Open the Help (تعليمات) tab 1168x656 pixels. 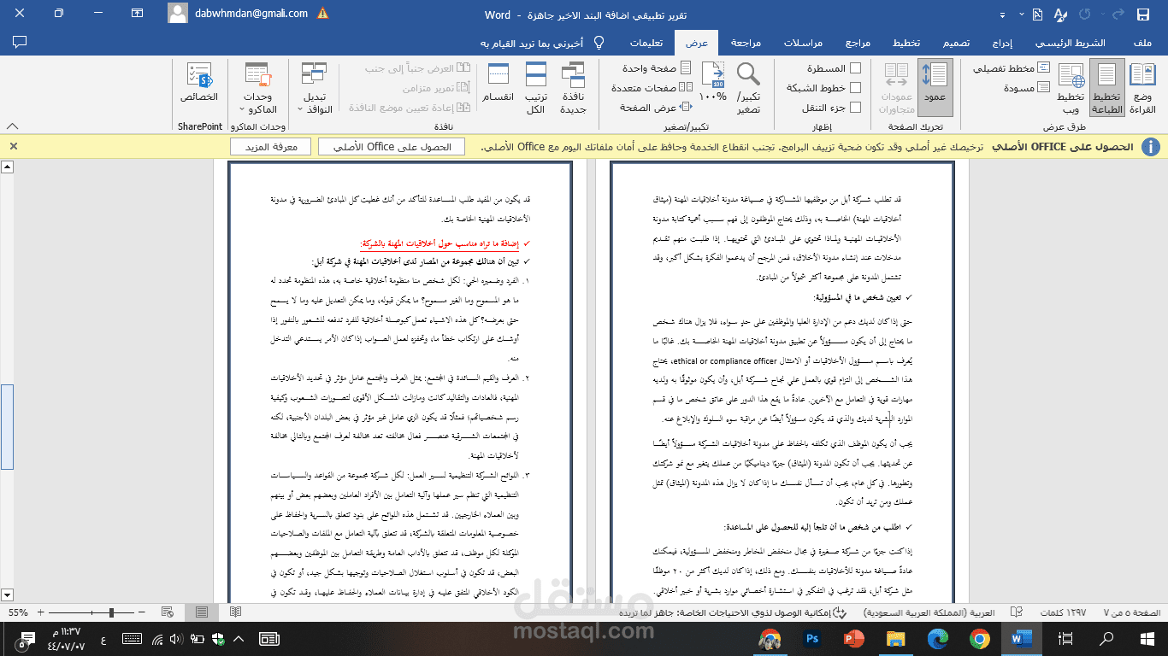coord(647,43)
